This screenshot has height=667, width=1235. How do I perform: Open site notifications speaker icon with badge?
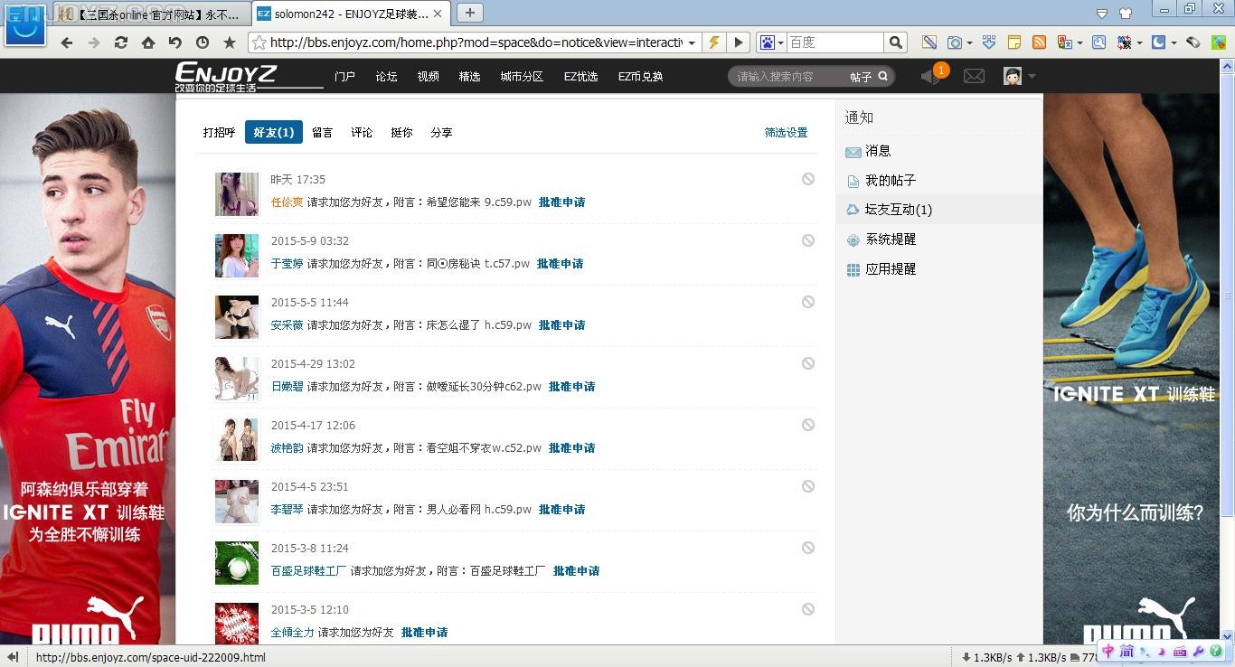[932, 77]
